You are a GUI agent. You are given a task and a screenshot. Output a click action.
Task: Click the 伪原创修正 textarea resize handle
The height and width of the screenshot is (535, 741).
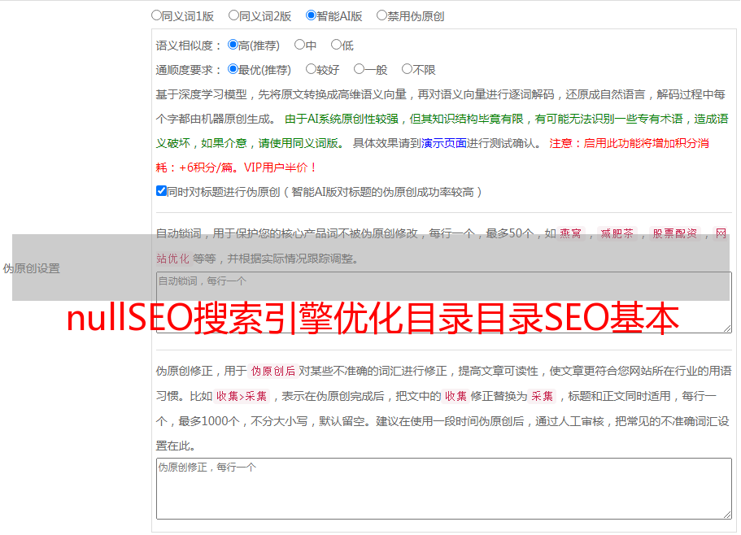(727, 515)
